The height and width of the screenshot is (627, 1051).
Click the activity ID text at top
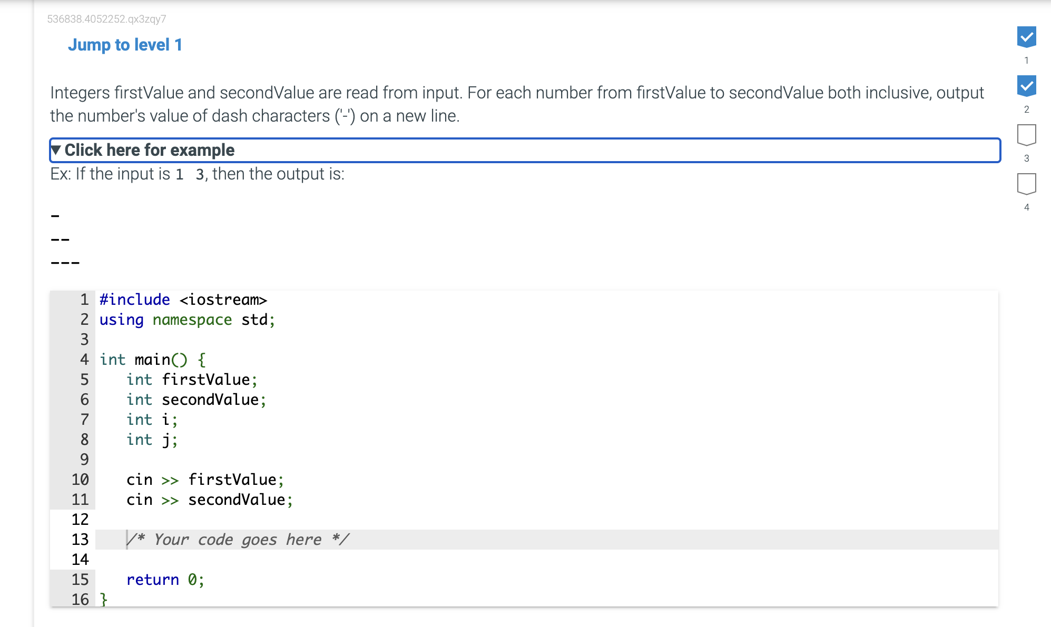[106, 19]
